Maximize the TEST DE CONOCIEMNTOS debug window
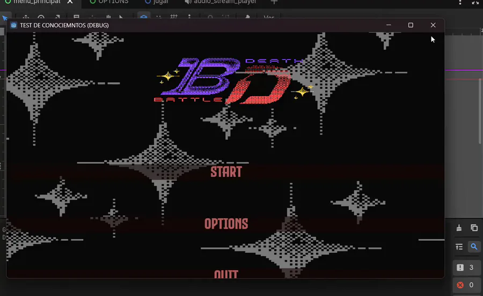This screenshot has height=296, width=483. point(411,25)
